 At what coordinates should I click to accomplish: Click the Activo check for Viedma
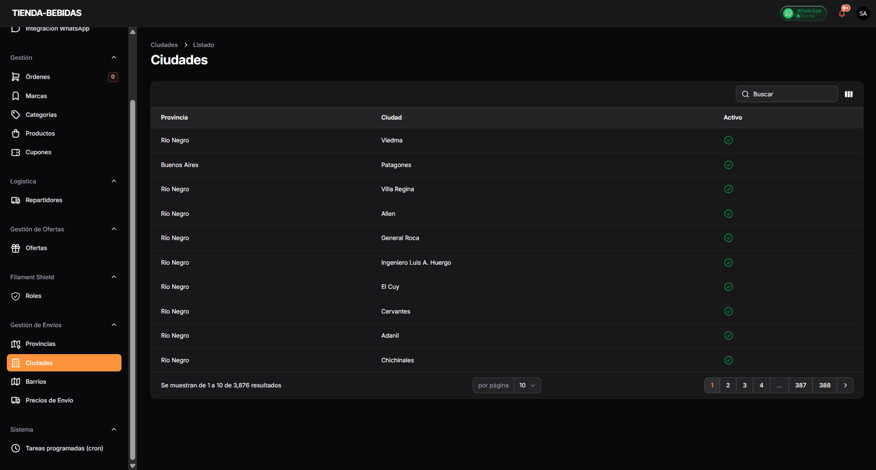coord(728,140)
